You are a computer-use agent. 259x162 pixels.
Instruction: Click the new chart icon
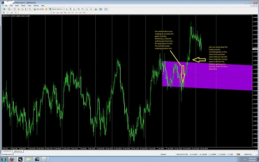(x=4, y=9)
